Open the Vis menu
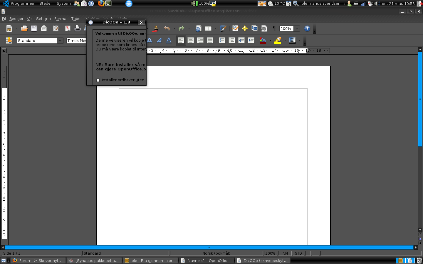The image size is (423, 264). point(30,18)
